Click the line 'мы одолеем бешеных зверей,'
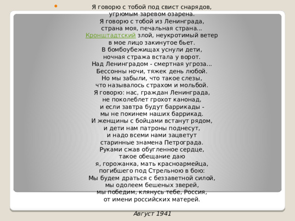295x221 pixels. click(x=152, y=185)
